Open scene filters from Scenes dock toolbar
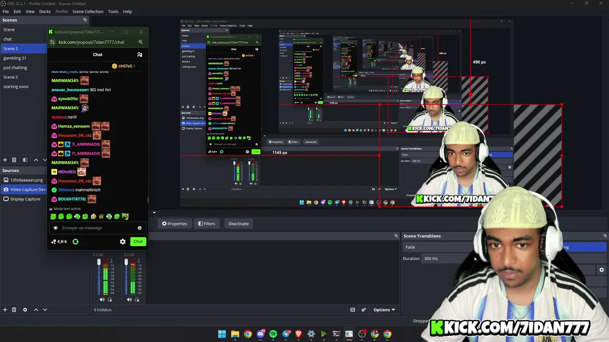Image resolution: width=609 pixels, height=342 pixels. coord(25,160)
